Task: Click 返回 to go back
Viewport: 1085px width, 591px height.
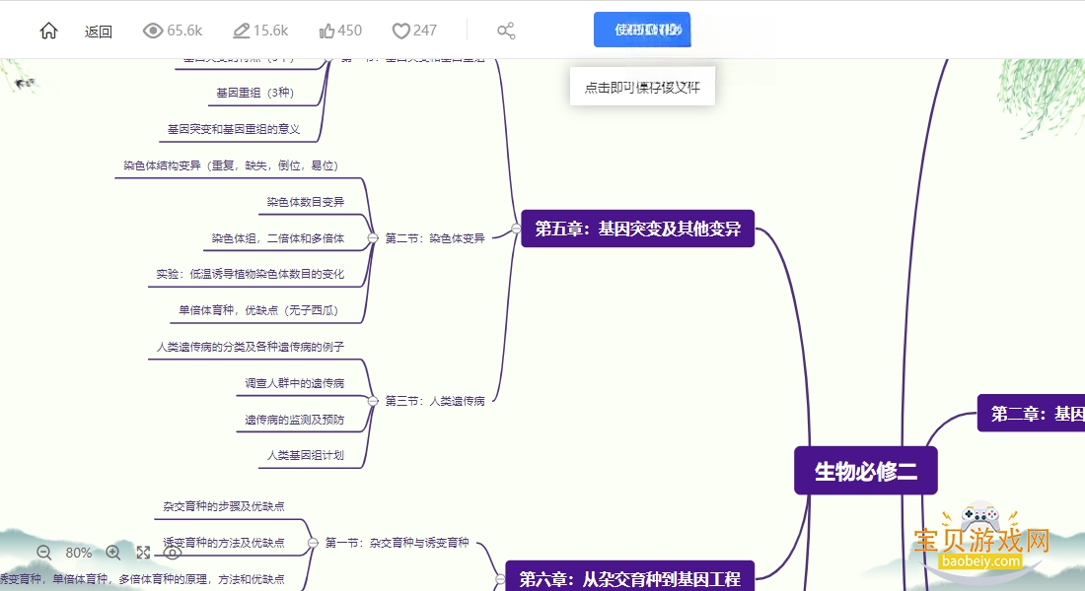Action: click(99, 32)
